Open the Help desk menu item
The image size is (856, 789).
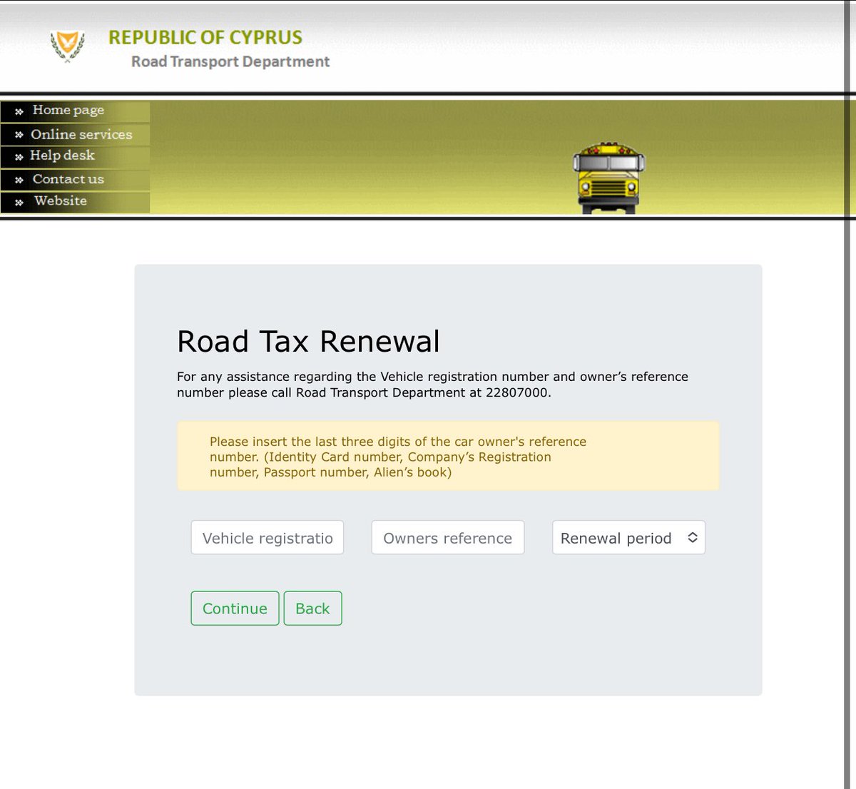[75, 156]
